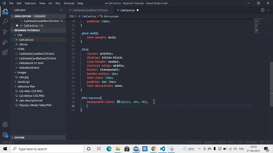The width and height of the screenshot is (273, 153).
Task: Click the Split Editor Right icon
Action: coord(262,10)
